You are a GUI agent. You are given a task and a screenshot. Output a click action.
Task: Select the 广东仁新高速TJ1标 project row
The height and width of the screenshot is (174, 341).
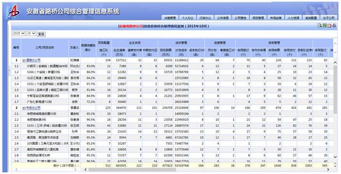(172, 102)
